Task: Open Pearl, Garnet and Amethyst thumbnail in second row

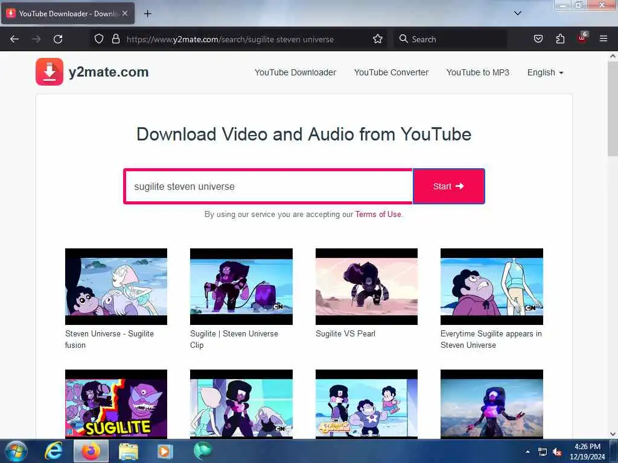Action: 241,404
